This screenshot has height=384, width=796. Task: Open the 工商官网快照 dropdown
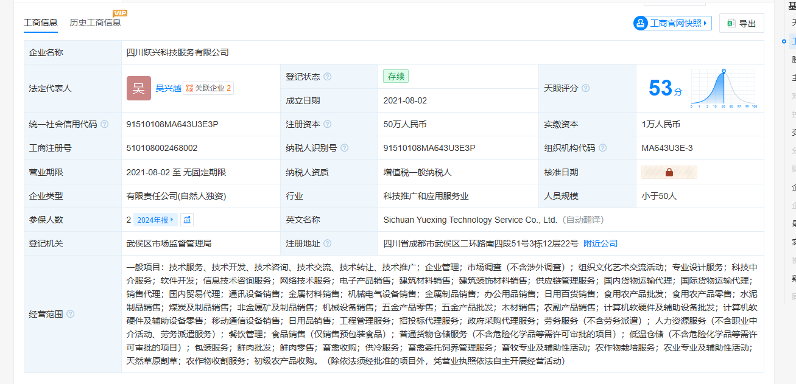[672, 23]
